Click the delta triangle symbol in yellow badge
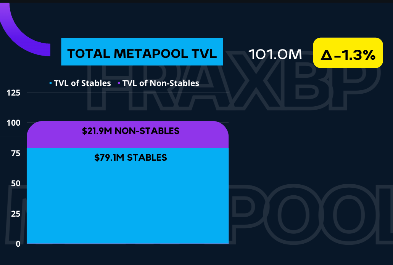393x265 pixels. (x=326, y=56)
